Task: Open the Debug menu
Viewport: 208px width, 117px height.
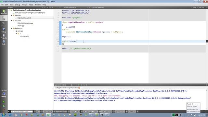Action: [18, 5]
